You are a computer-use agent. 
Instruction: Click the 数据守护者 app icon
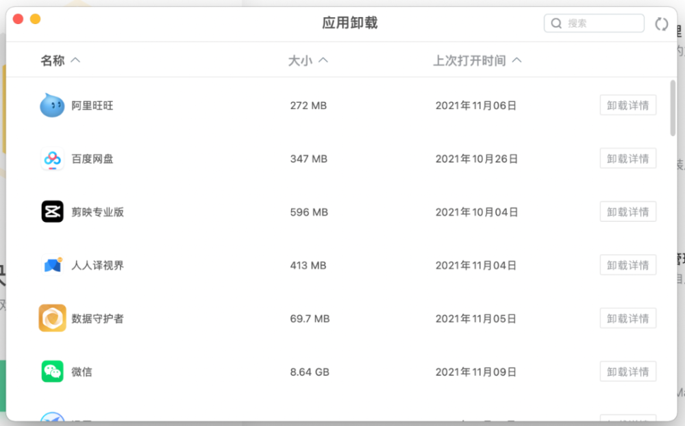52,318
